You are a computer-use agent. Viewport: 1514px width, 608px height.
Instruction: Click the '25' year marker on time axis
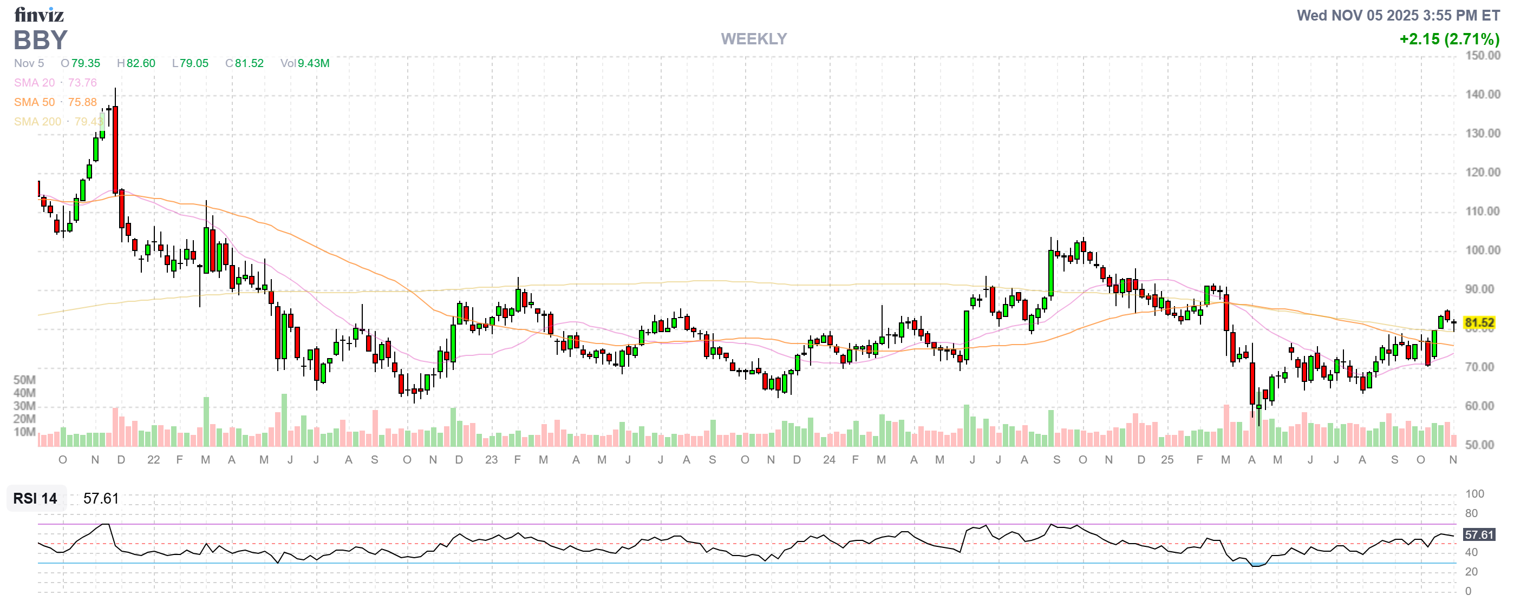coord(1167,460)
